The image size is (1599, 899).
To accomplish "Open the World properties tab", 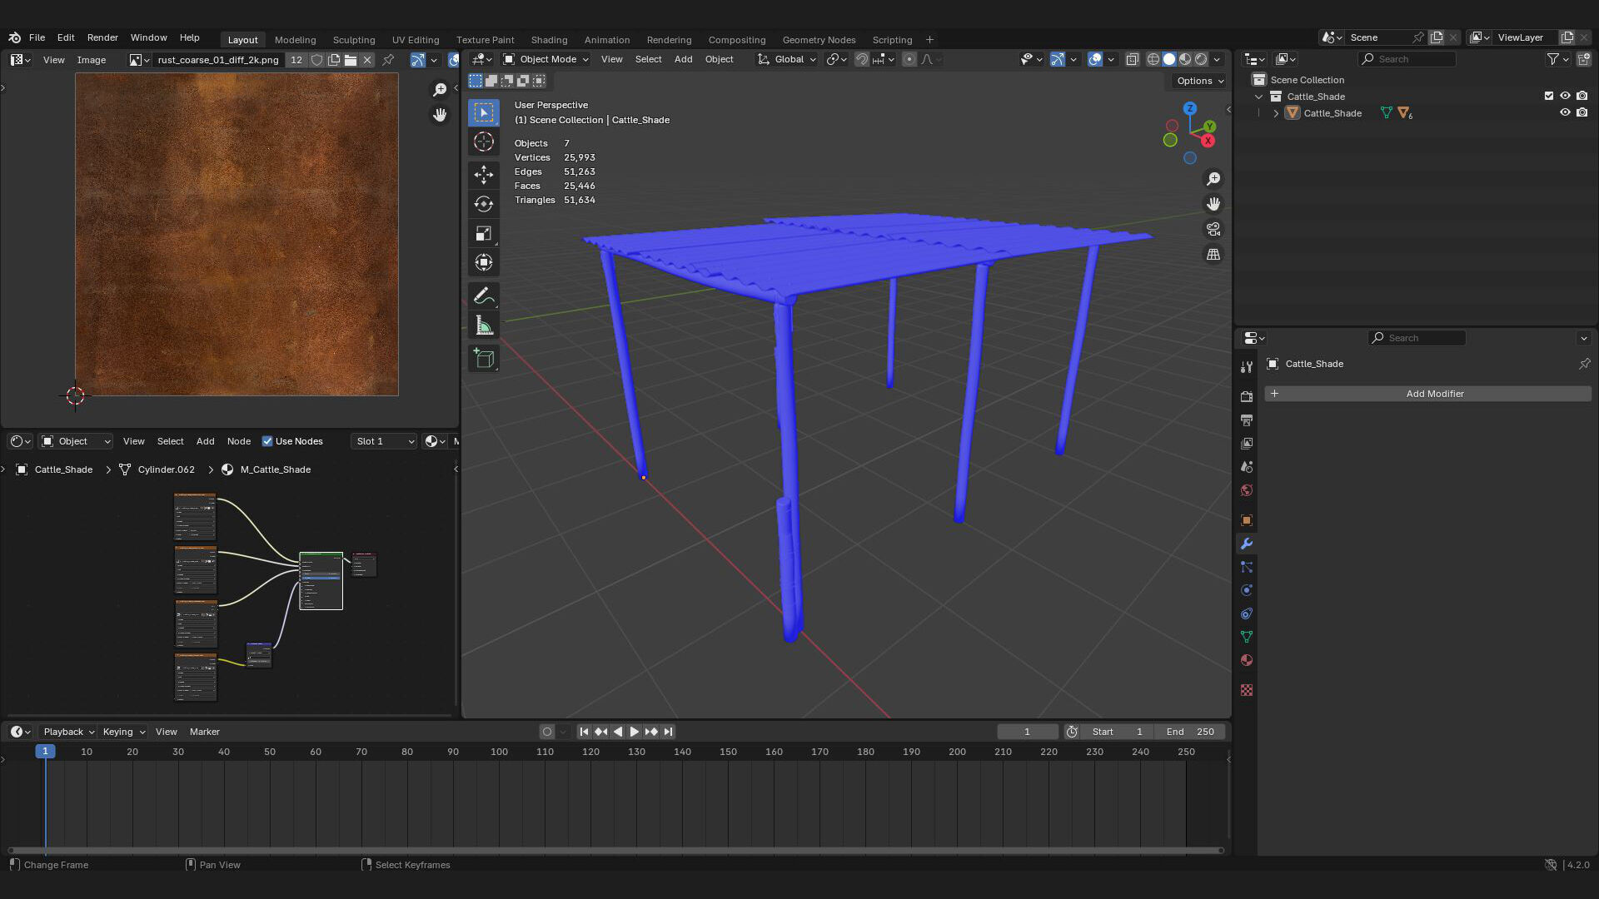I will click(x=1247, y=490).
